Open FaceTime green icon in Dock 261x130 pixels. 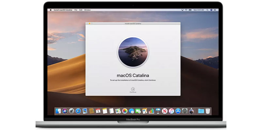tap(138, 111)
